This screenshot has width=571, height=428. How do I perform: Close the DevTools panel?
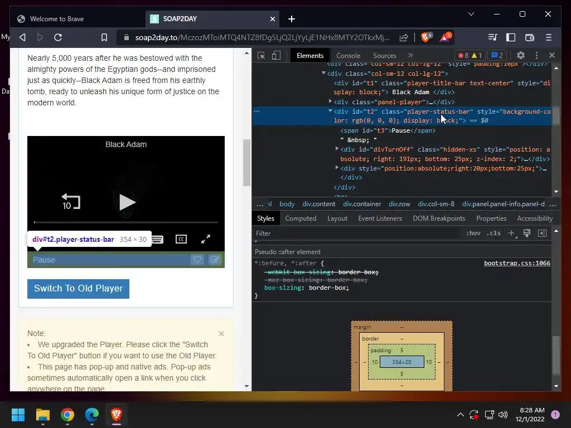click(552, 55)
